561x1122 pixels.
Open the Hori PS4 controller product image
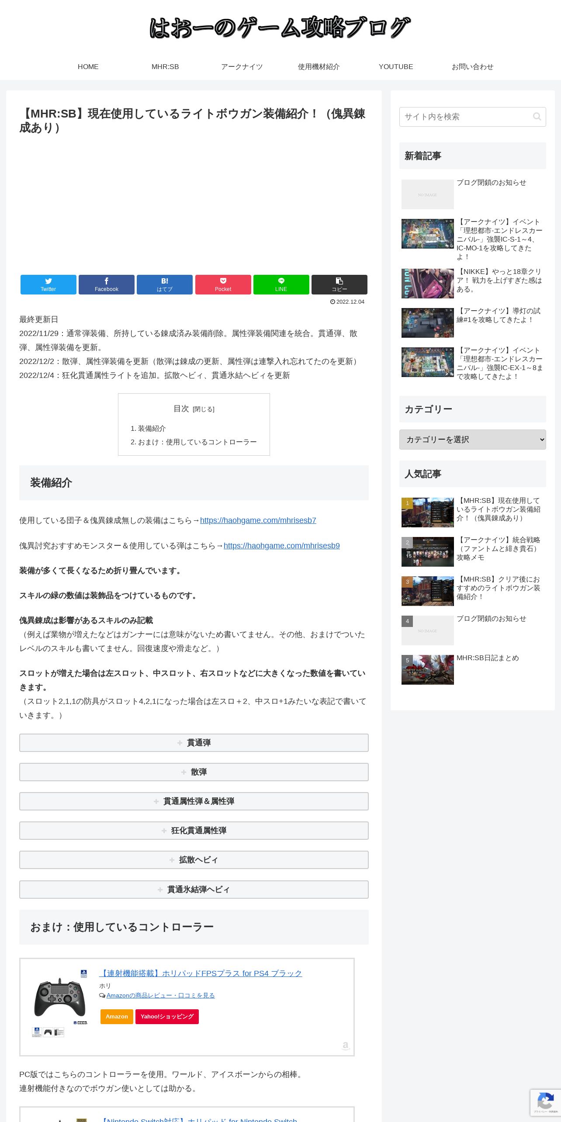coord(60,997)
